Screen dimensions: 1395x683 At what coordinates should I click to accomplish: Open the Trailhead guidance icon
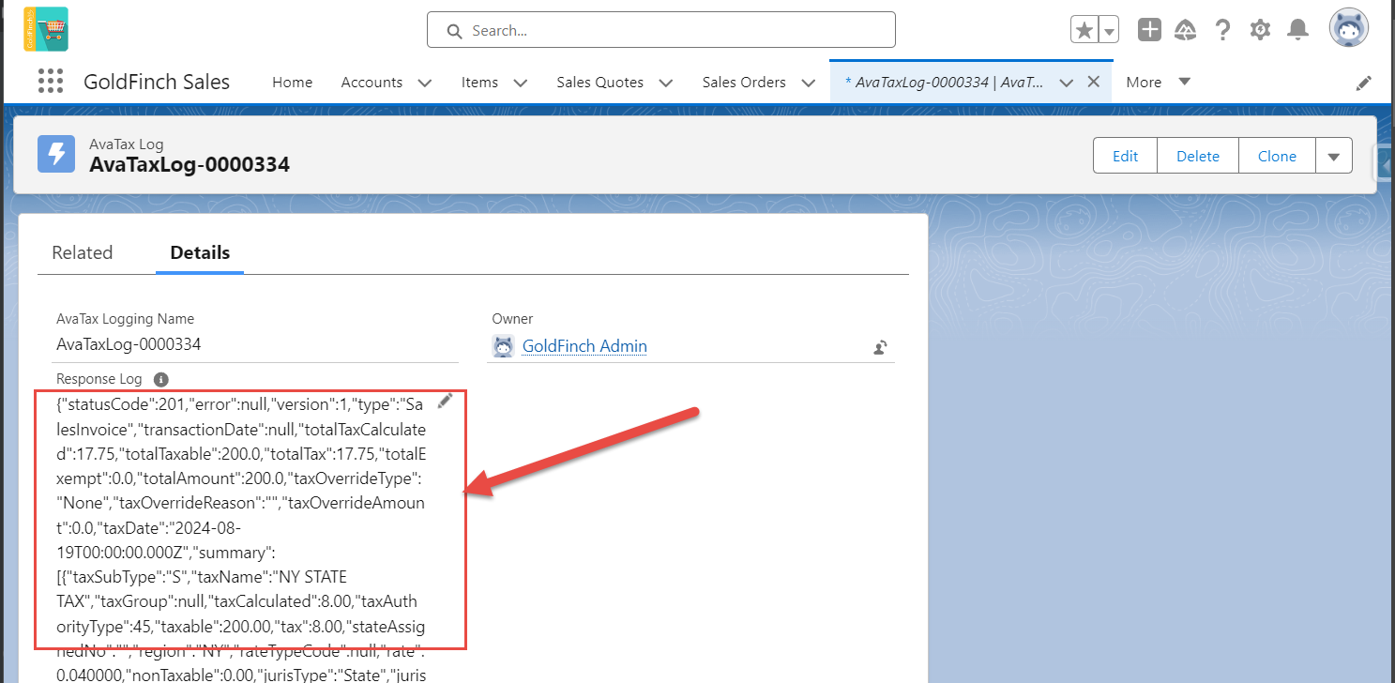click(x=1186, y=30)
